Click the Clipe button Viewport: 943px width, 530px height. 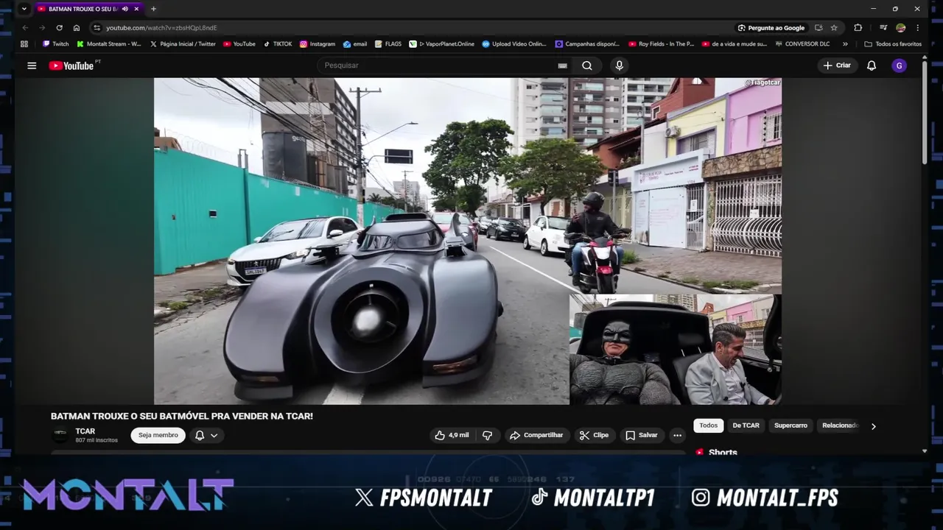tap(594, 435)
